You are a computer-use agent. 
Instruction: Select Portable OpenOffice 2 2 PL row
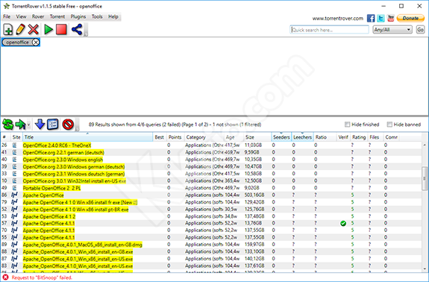[211, 188]
